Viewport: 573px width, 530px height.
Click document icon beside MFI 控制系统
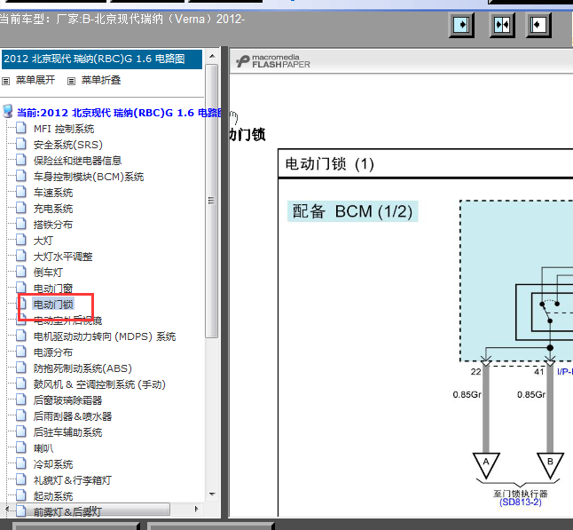point(20,129)
